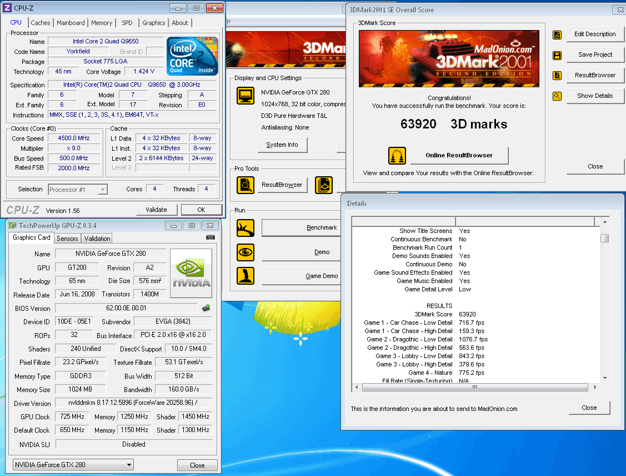Click the 3DMark2001 banner image in score window
The image size is (626, 476).
point(449,58)
